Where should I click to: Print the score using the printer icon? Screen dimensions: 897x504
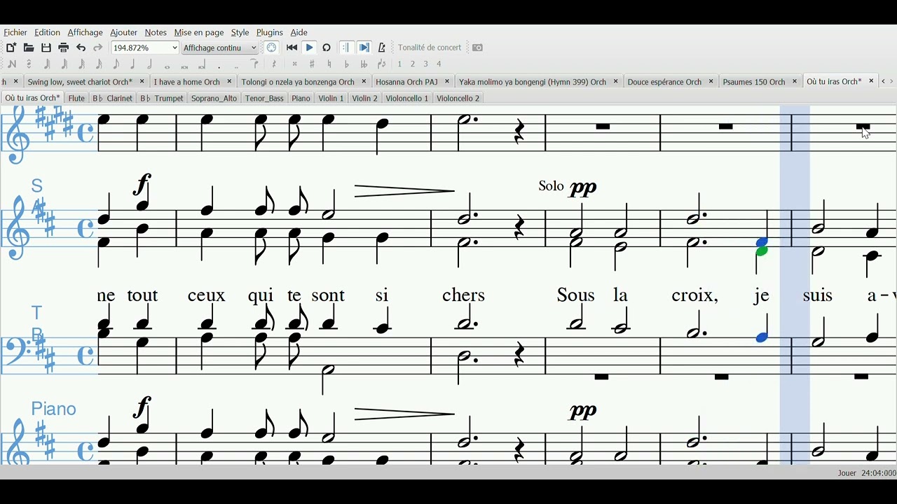(64, 48)
